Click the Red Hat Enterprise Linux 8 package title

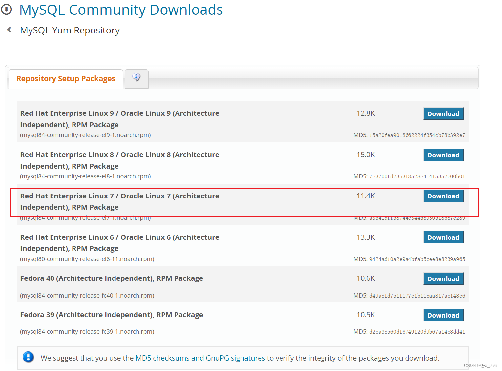click(x=120, y=160)
